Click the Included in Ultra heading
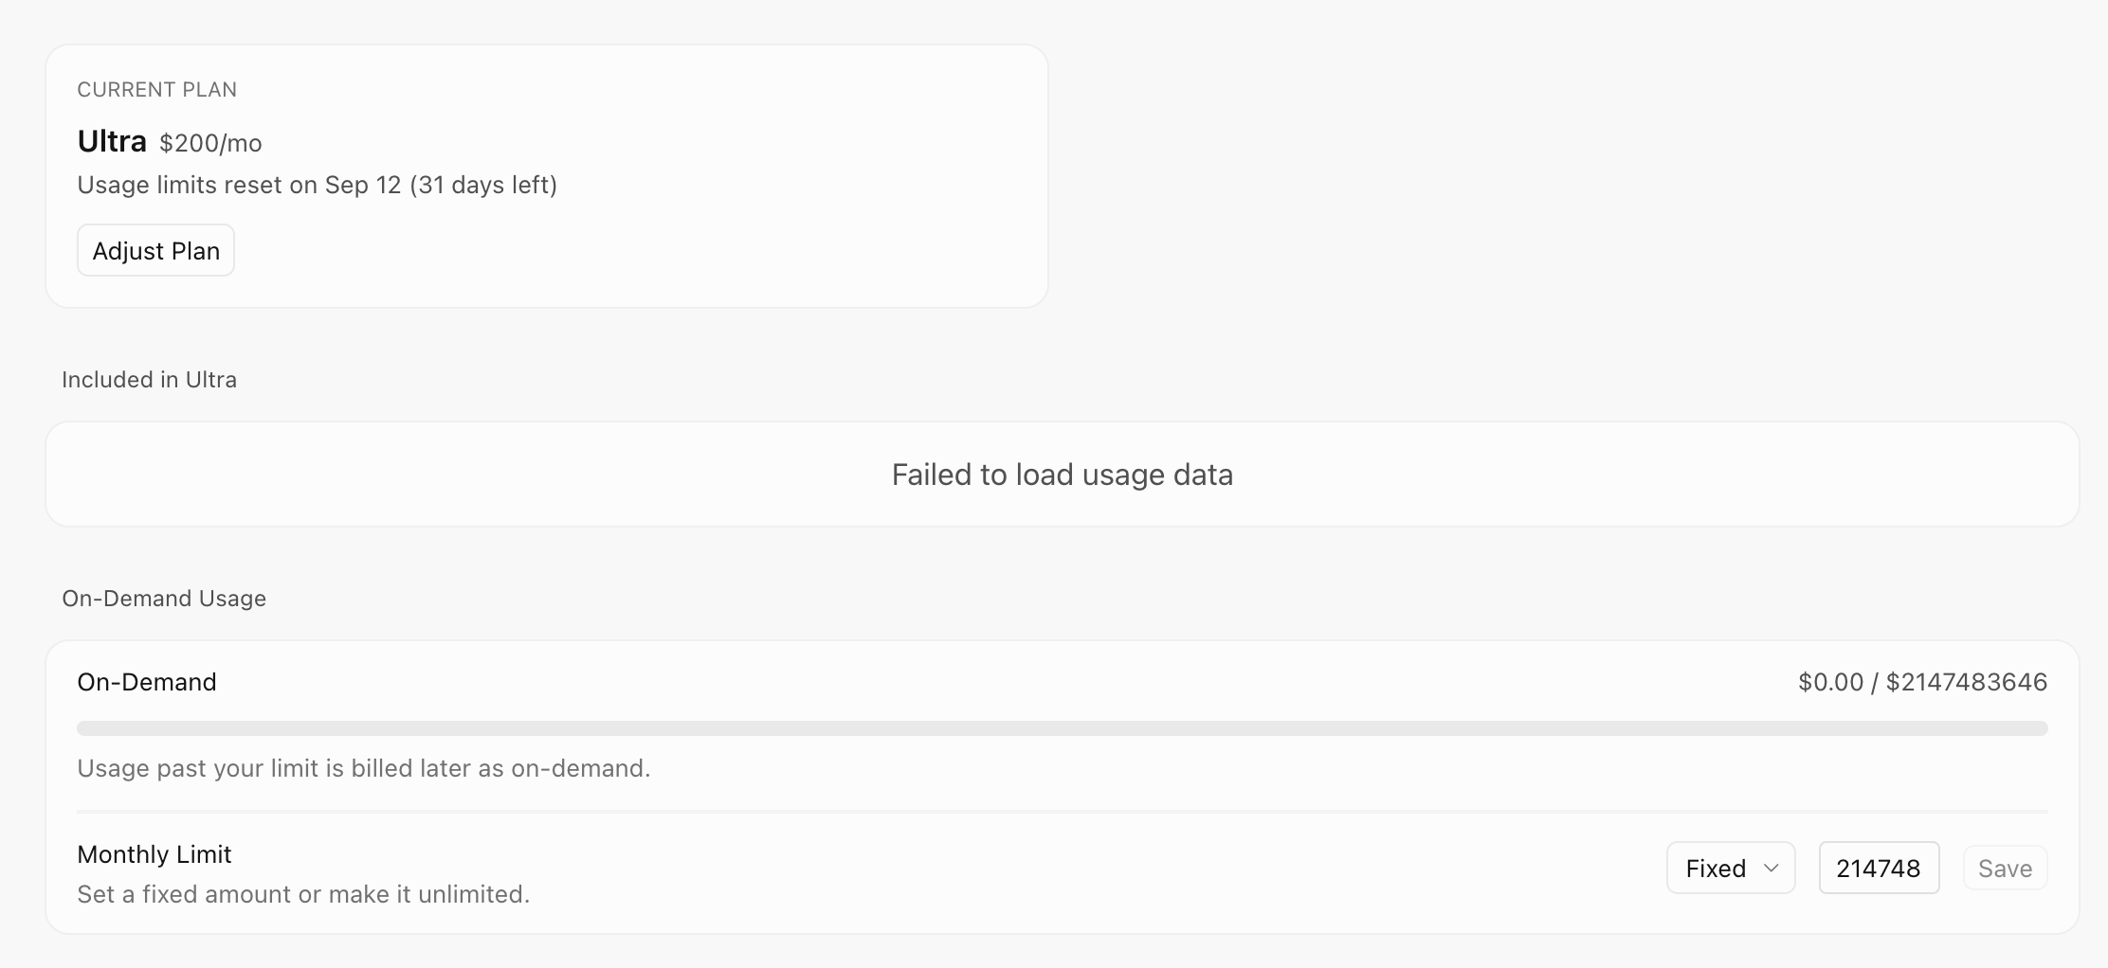2108x968 pixels. [x=150, y=380]
